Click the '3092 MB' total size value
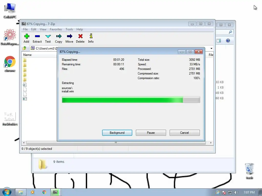 tap(194, 60)
